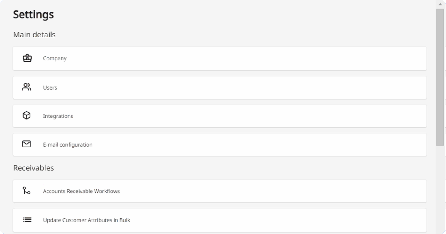Viewport: 446px width, 234px height.
Task: Click the Integrations cube icon
Action: pyautogui.click(x=27, y=116)
